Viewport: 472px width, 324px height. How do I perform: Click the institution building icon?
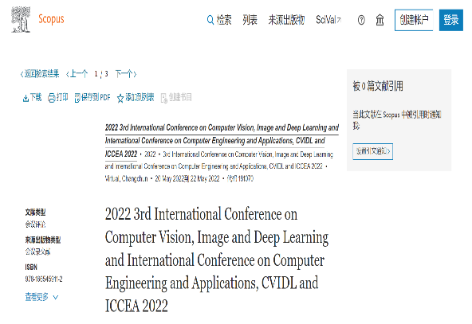[380, 20]
